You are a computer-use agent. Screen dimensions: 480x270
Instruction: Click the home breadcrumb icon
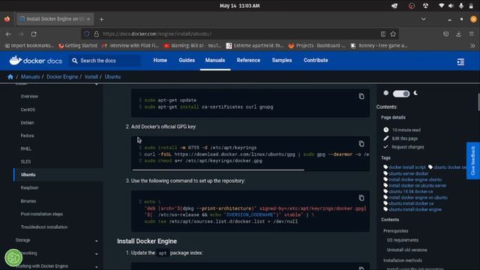tap(10, 76)
